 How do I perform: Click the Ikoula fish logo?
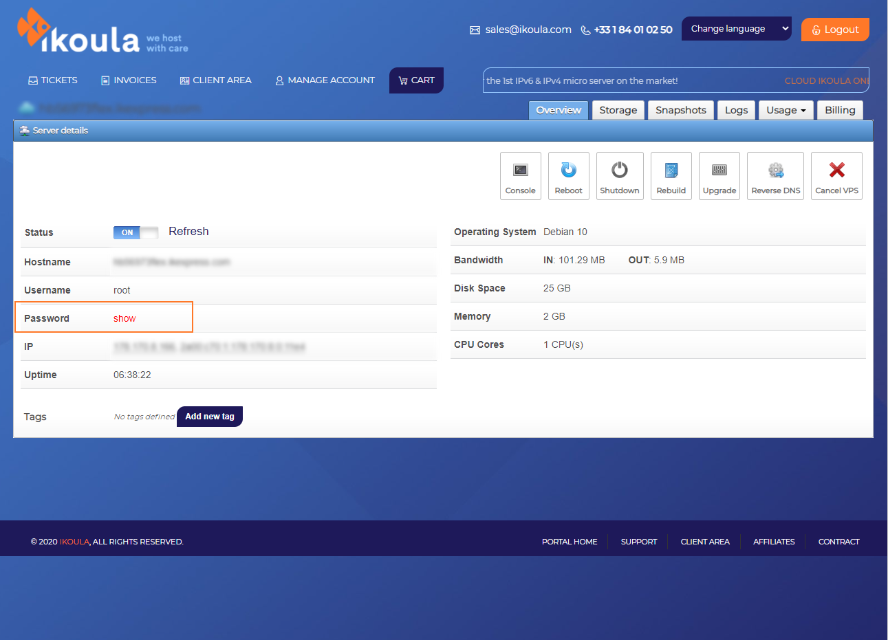(x=33, y=28)
